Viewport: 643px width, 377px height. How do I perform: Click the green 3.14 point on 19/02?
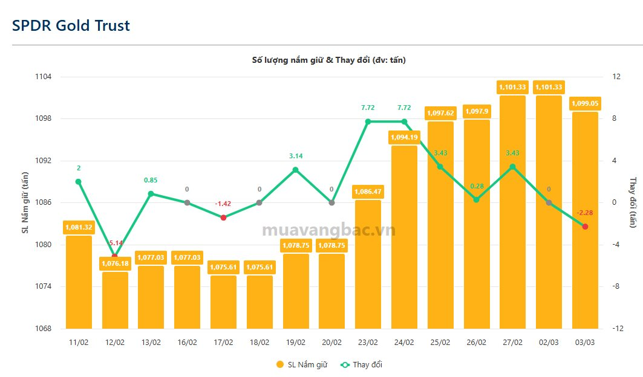click(x=295, y=170)
